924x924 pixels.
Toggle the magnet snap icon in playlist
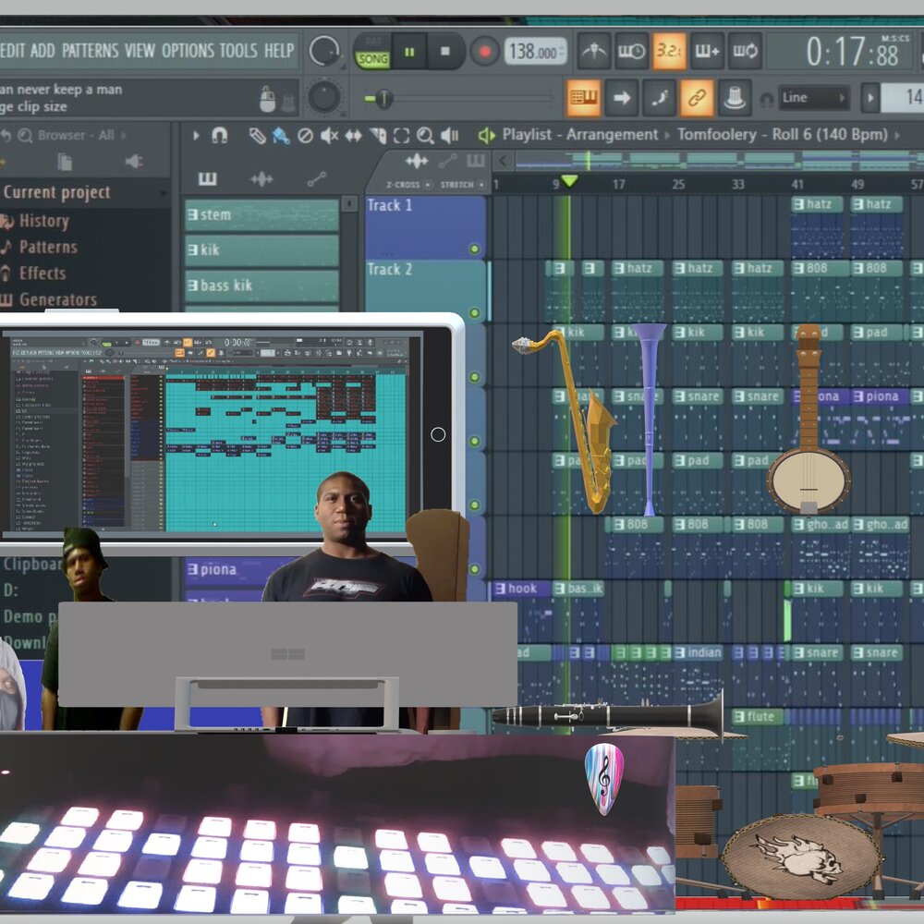pyautogui.click(x=220, y=136)
